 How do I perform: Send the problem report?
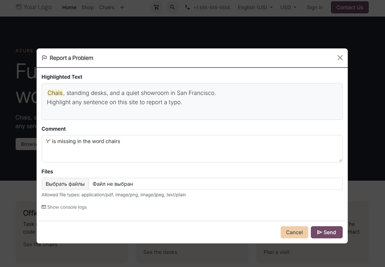[x=326, y=232]
